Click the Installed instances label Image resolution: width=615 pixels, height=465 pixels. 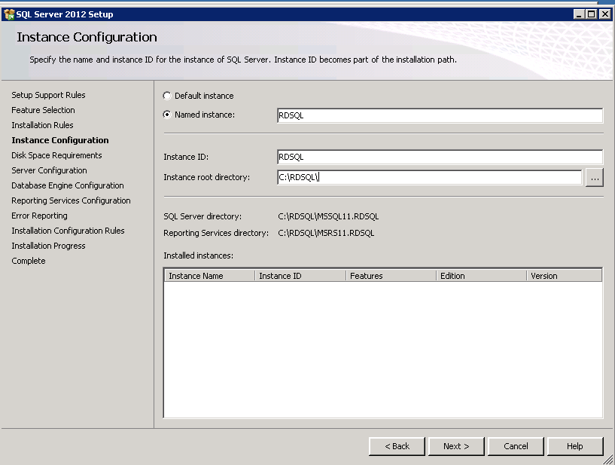[x=198, y=255]
